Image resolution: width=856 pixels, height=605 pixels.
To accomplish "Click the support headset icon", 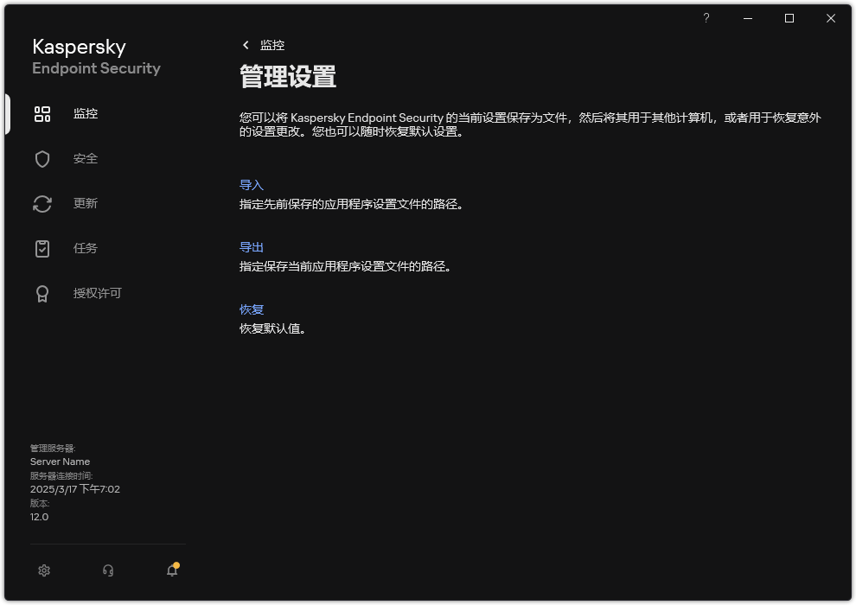I will point(107,570).
